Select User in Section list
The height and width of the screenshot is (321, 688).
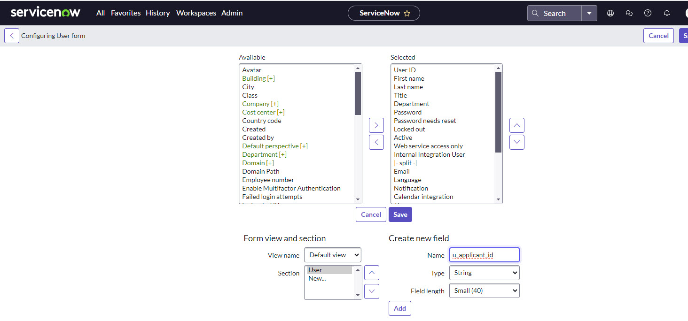pyautogui.click(x=329, y=270)
